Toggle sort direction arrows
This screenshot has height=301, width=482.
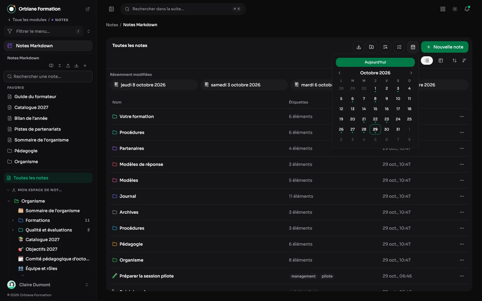(x=455, y=61)
